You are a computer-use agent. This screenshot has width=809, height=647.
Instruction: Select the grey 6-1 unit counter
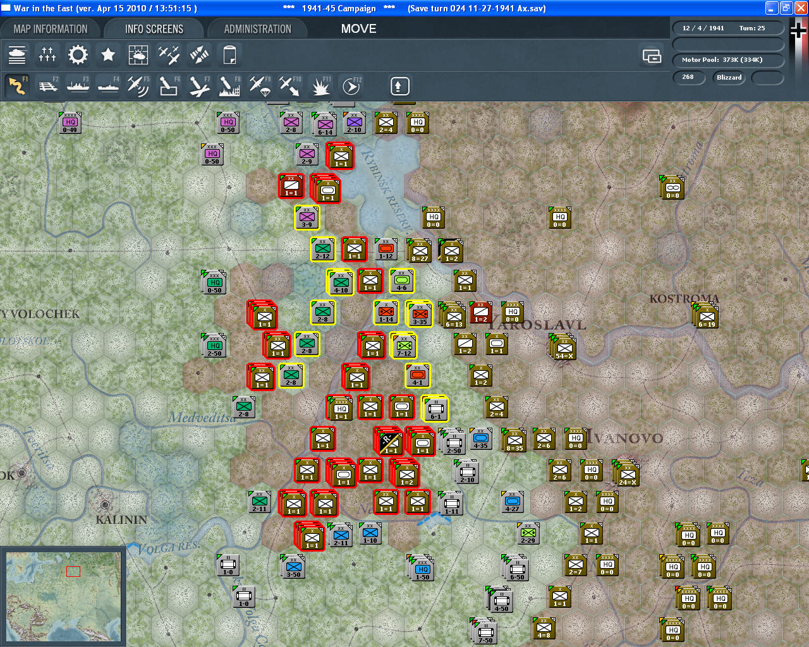pyautogui.click(x=435, y=408)
